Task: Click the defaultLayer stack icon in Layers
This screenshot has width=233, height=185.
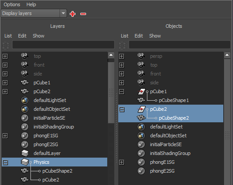Action: [x=25, y=153]
